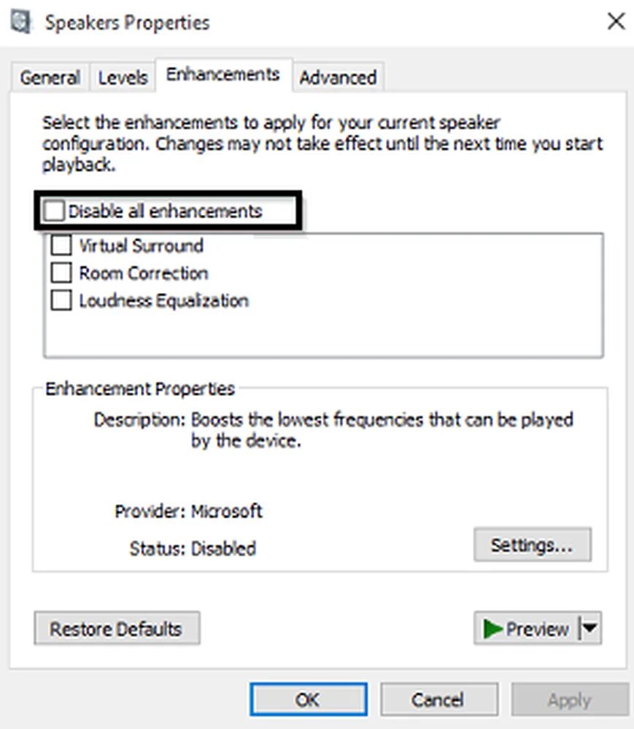Select the Enhancements tab
This screenshot has height=729, width=634.
tap(223, 74)
